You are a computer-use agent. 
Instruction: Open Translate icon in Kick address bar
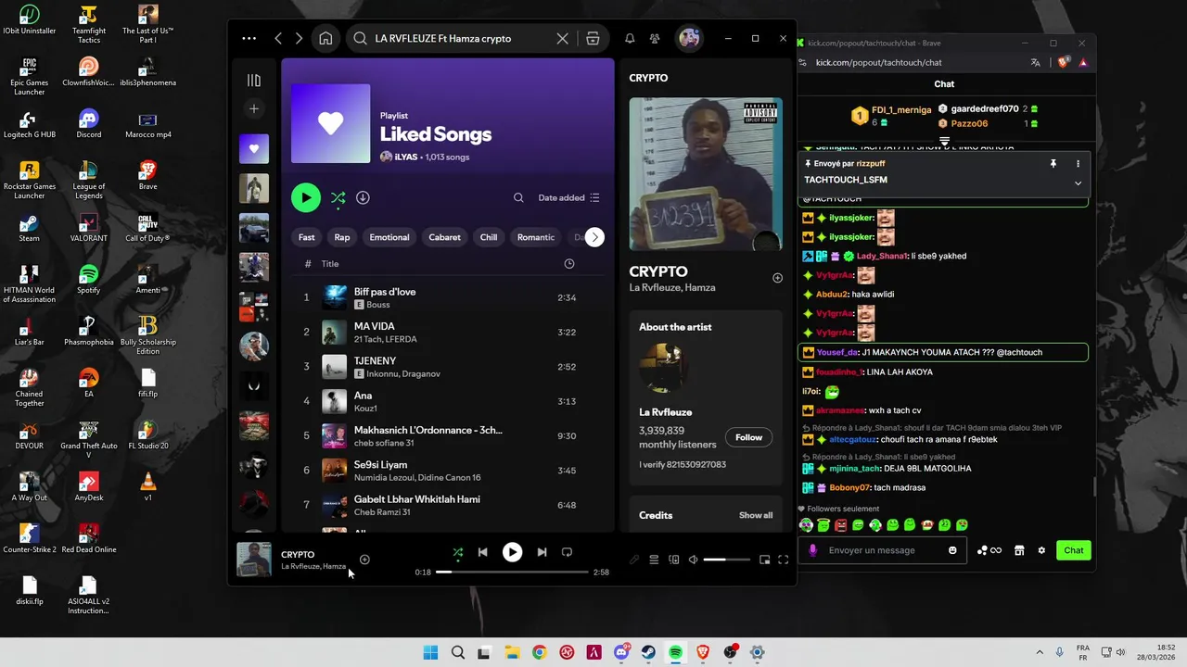(1036, 62)
